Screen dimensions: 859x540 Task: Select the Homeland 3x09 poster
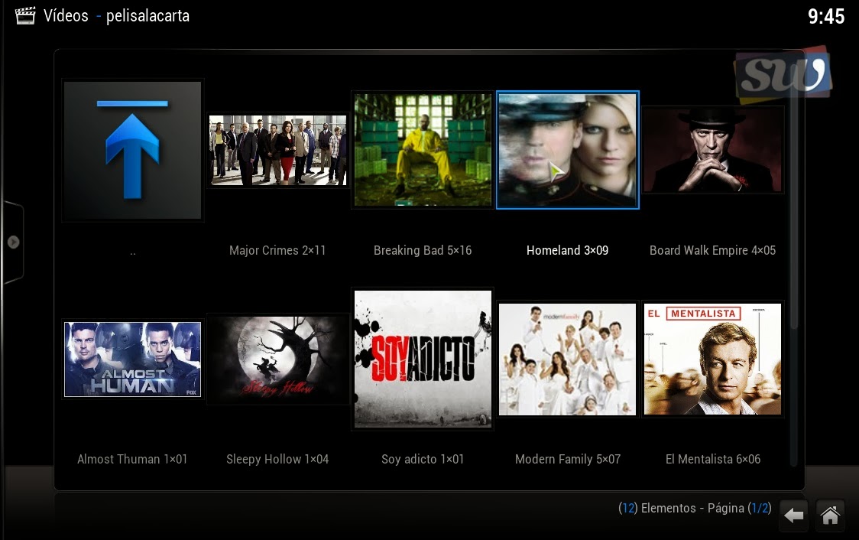[x=568, y=150]
